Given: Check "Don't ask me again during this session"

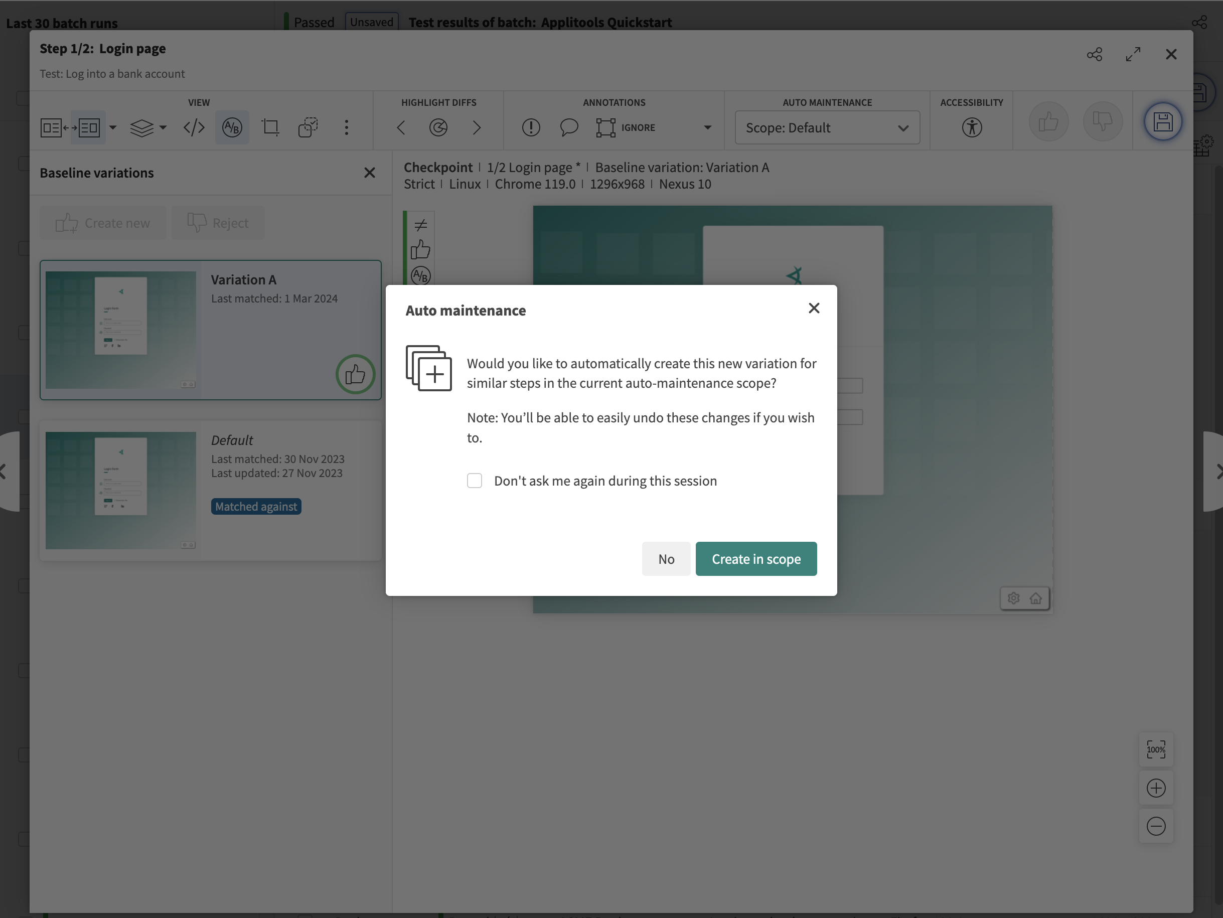Looking at the screenshot, I should (x=475, y=481).
